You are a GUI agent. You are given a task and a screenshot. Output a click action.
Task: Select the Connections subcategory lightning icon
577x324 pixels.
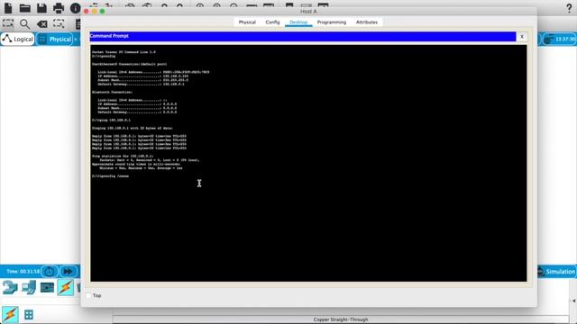pyautogui.click(x=10, y=315)
